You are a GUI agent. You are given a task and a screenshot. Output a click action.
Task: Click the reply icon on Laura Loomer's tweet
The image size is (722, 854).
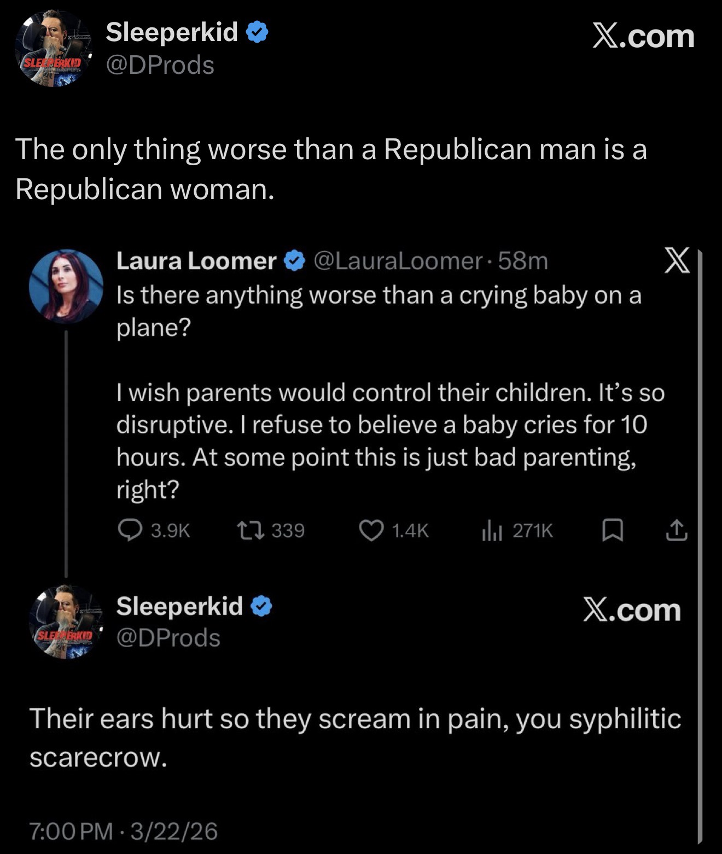(x=130, y=530)
